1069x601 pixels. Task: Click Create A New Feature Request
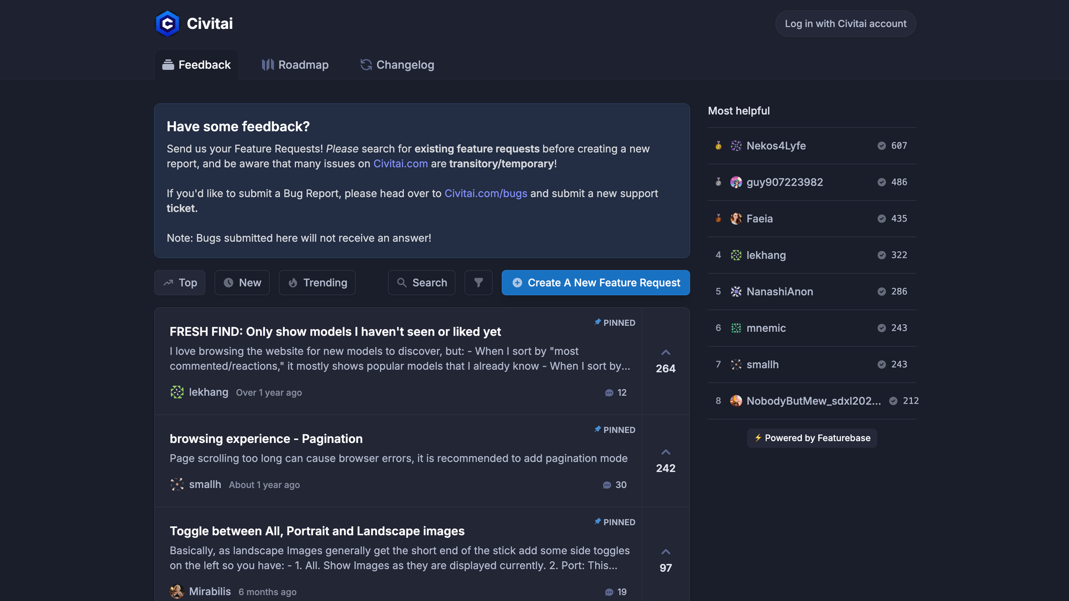click(x=595, y=283)
